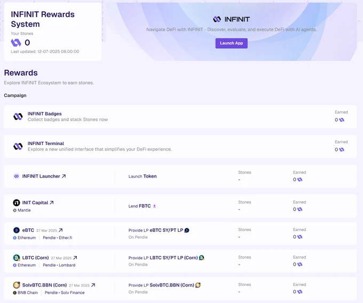Click the eBTC token coin icon
The width and height of the screenshot is (363, 303).
[x=17, y=230]
